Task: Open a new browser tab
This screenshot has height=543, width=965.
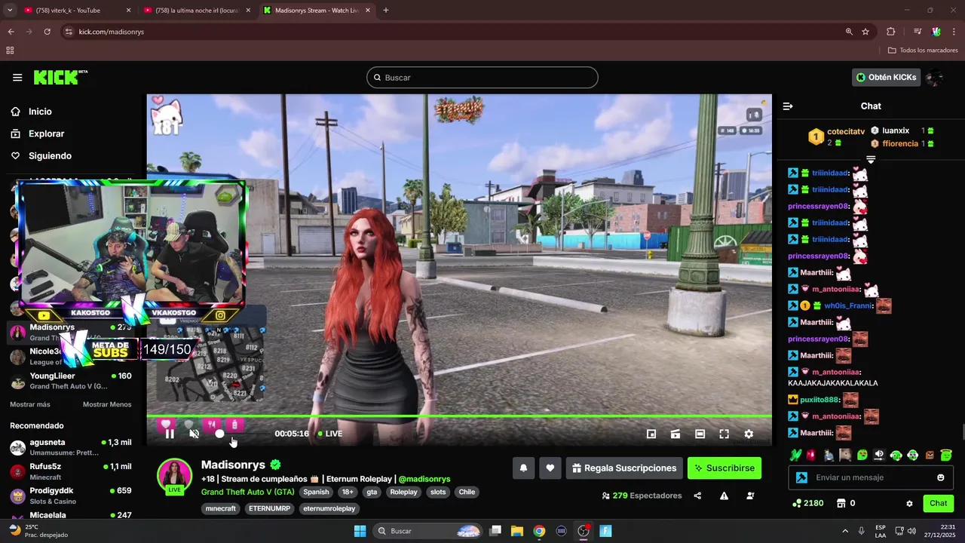Action: 386,11
